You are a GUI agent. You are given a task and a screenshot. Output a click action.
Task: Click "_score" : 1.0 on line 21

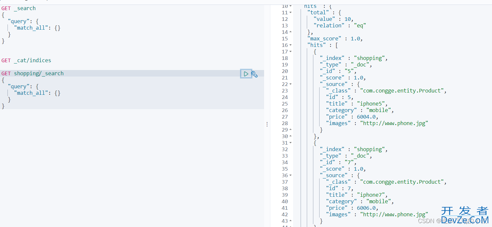click(x=343, y=78)
